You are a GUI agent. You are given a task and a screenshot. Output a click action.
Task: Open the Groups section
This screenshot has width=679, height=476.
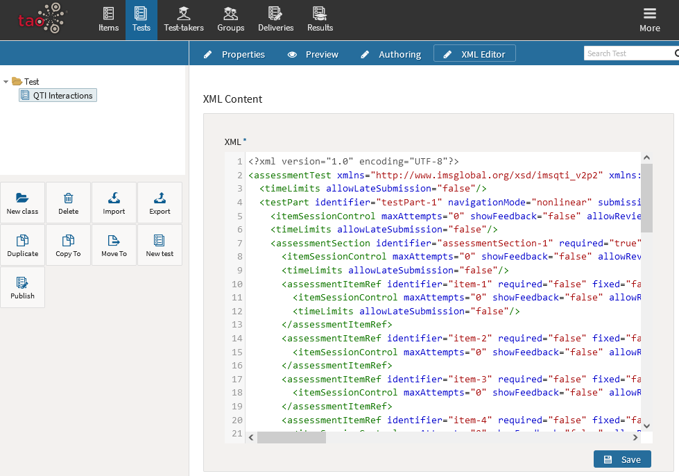click(x=230, y=19)
